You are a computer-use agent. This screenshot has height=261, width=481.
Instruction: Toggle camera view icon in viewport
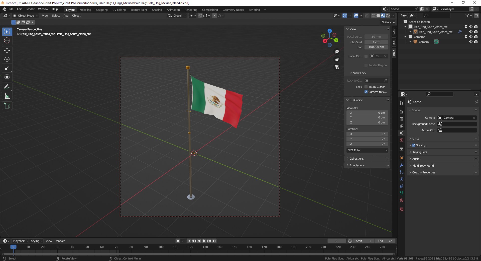pos(337,67)
